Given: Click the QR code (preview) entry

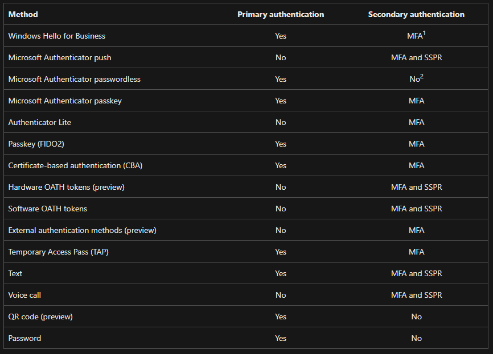Looking at the screenshot, I should coord(40,316).
